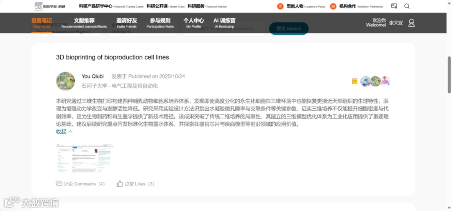This screenshot has width=452, height=211.
Task: Click the yellow bookmark badge icon
Action: pos(354,81)
